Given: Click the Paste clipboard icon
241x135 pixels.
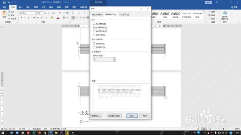Looking at the screenshot, I should (4, 14).
